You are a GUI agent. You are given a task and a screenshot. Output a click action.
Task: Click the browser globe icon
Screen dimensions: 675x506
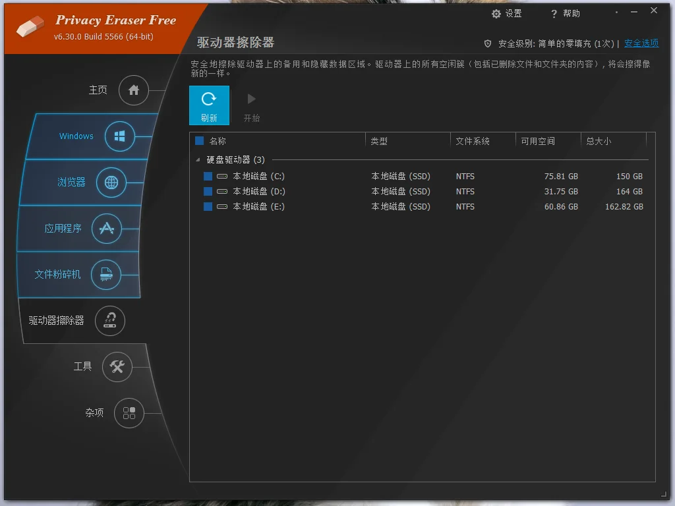pos(111,183)
